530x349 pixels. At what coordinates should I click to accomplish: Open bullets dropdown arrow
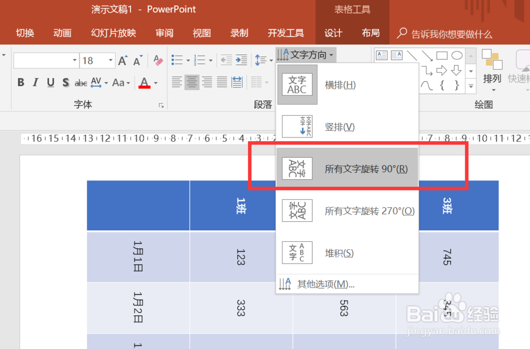(x=188, y=61)
